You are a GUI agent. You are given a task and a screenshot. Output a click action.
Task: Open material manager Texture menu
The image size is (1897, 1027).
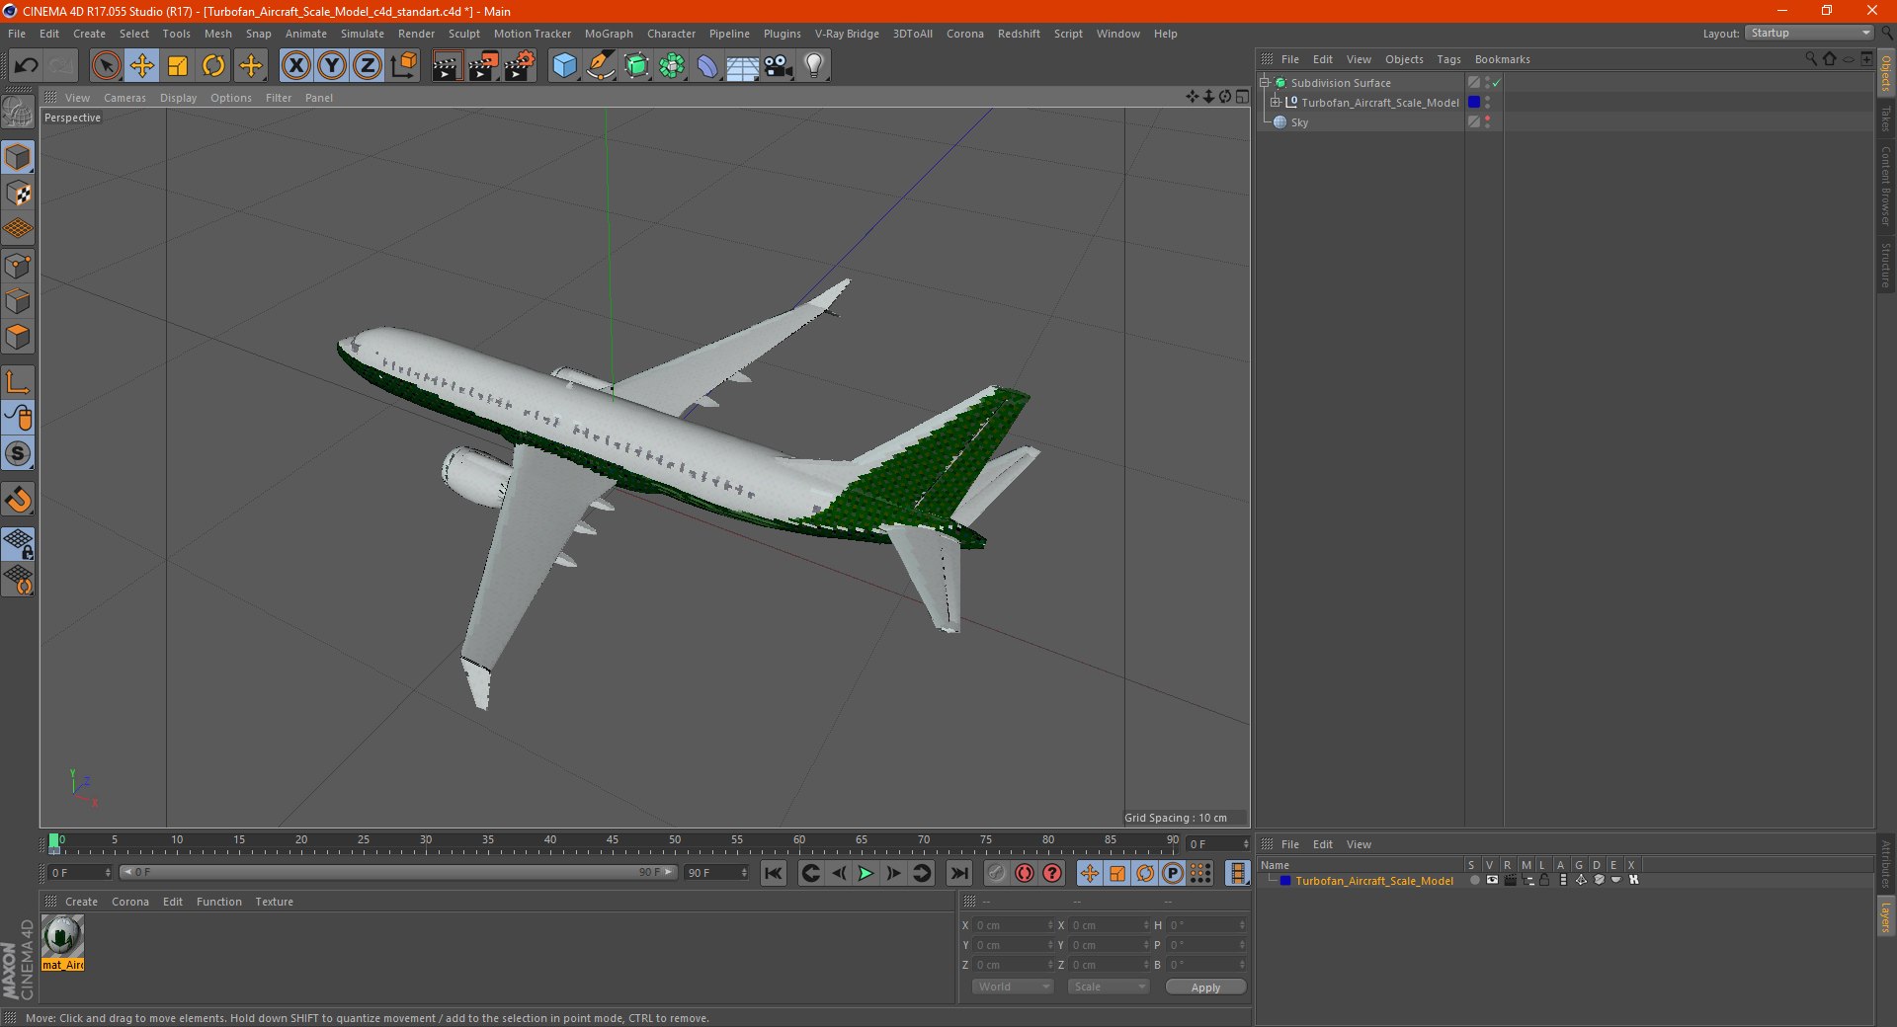click(274, 902)
